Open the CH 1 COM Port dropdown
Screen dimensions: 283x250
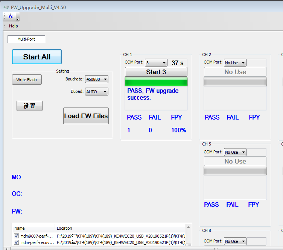pos(156,63)
